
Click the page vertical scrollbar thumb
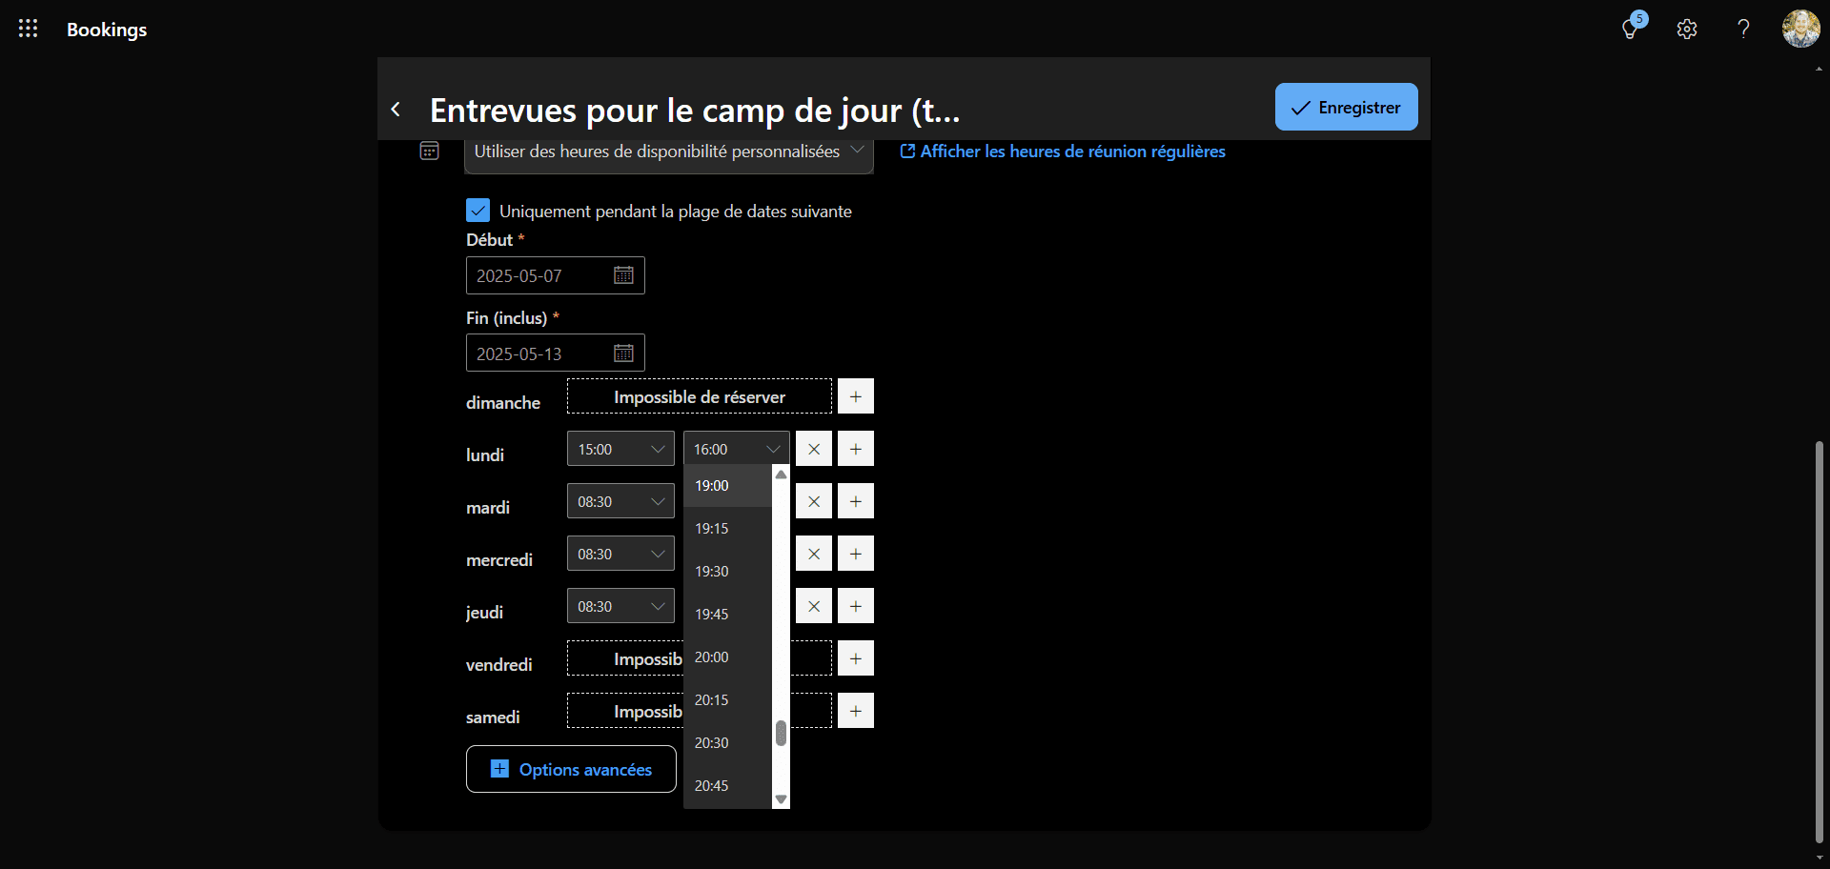pos(1819,642)
